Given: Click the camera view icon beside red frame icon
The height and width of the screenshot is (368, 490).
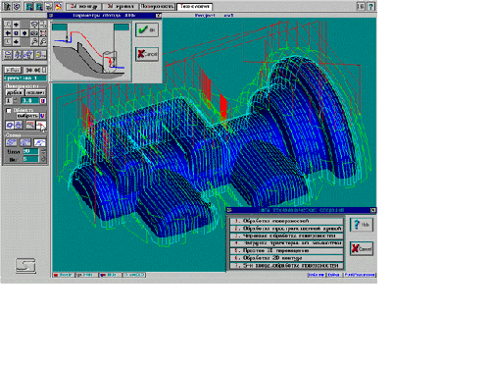Looking at the screenshot, I should [34, 33].
